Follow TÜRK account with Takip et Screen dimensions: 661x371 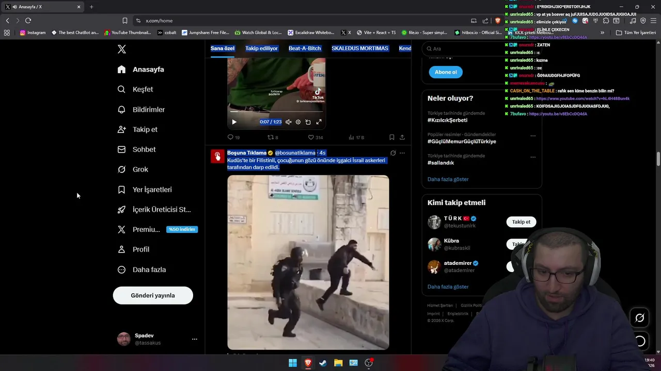(521, 222)
